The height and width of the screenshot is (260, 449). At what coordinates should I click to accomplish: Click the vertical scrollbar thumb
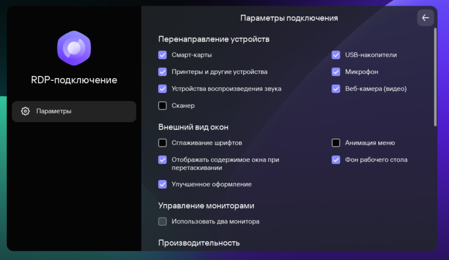(435, 77)
